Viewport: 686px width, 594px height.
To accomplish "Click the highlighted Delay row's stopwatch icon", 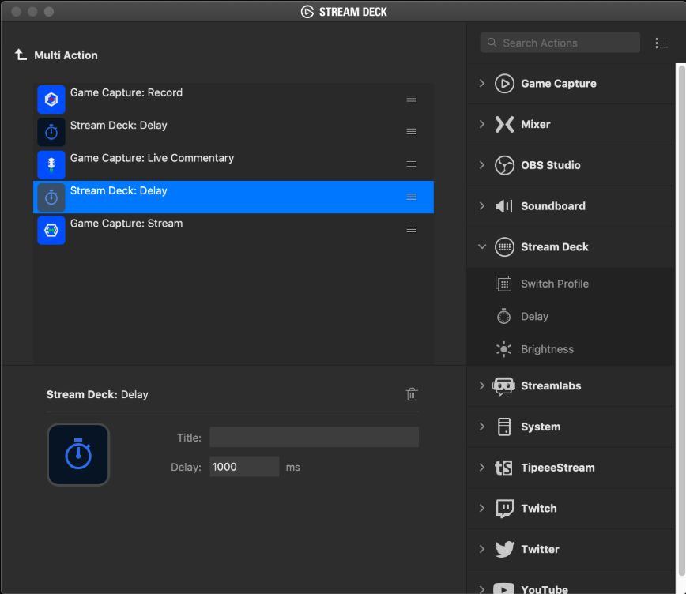I will pyautogui.click(x=51, y=197).
